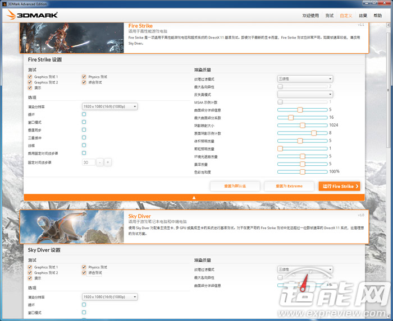
Task: Click the Sky Diver wingsuit thumbnail
Action: pyautogui.click(x=72, y=227)
